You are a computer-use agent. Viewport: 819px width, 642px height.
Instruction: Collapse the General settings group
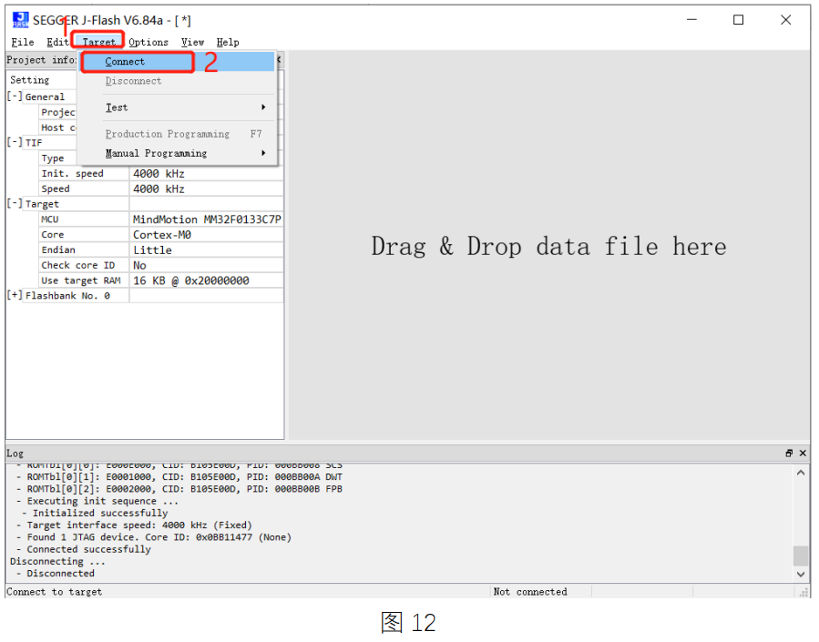(x=15, y=97)
